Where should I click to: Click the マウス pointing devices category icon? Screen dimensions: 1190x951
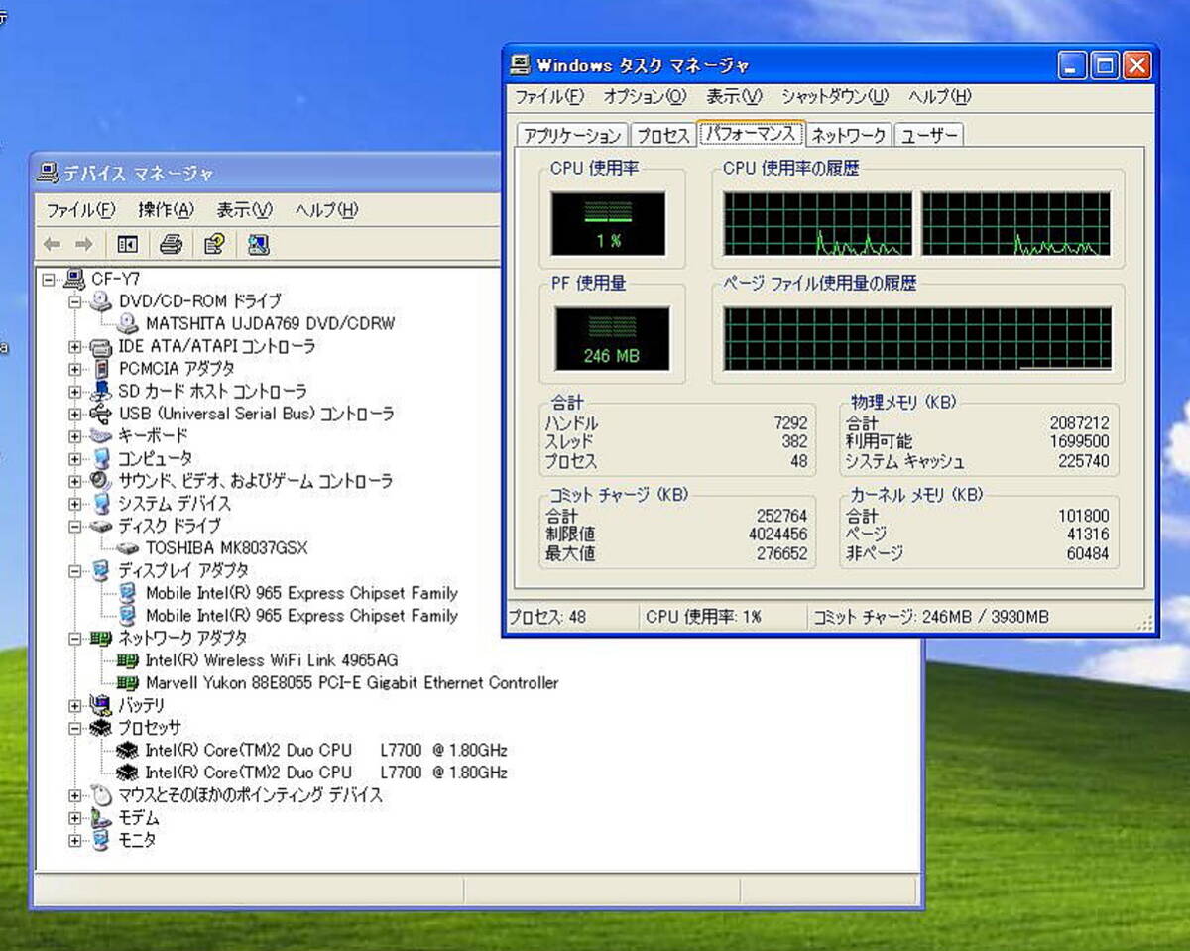click(x=101, y=795)
